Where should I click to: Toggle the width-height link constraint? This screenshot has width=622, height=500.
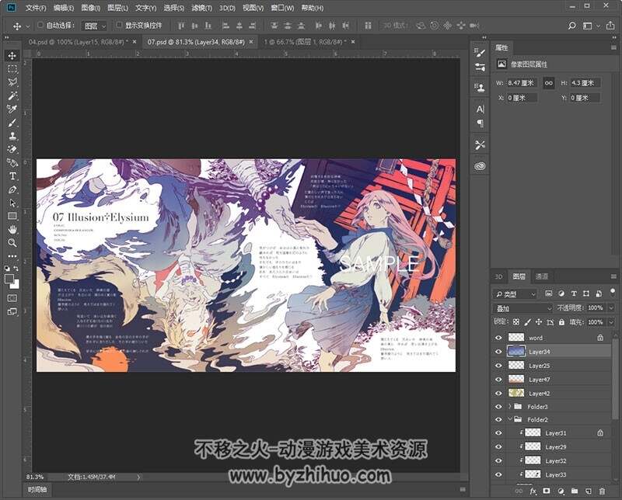pyautogui.click(x=549, y=83)
